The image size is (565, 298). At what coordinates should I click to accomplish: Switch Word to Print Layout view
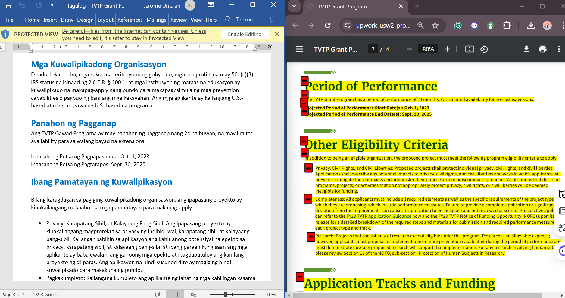(x=175, y=294)
